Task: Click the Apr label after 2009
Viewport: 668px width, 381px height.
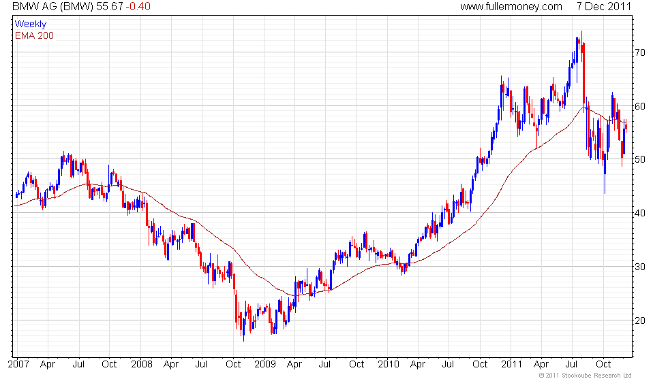Action: tap(294, 365)
